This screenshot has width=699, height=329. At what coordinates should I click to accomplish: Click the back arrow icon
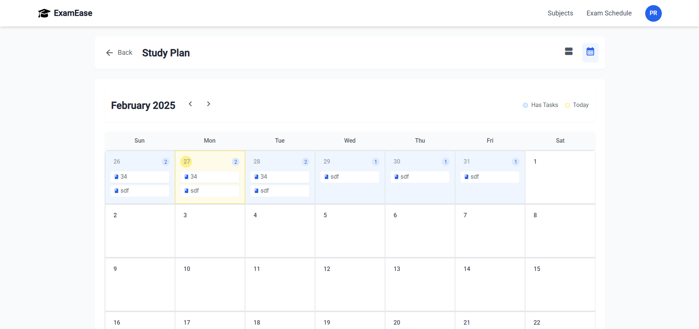[x=109, y=53]
